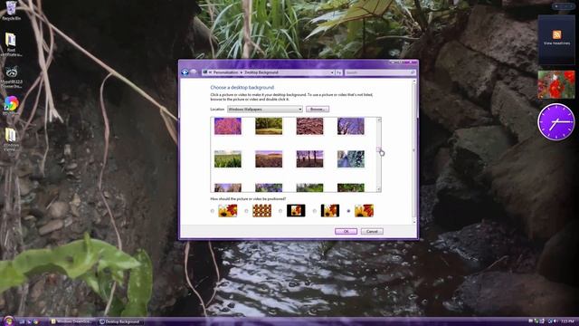Viewport: 579px width, 326px height.
Task: Select the purple tree branches wallpaper thumbnail
Action: [350, 126]
